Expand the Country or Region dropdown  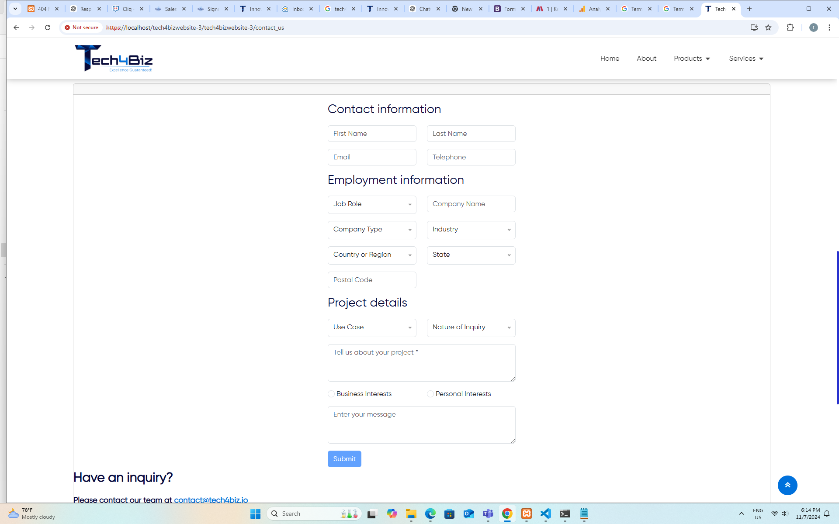tap(372, 255)
